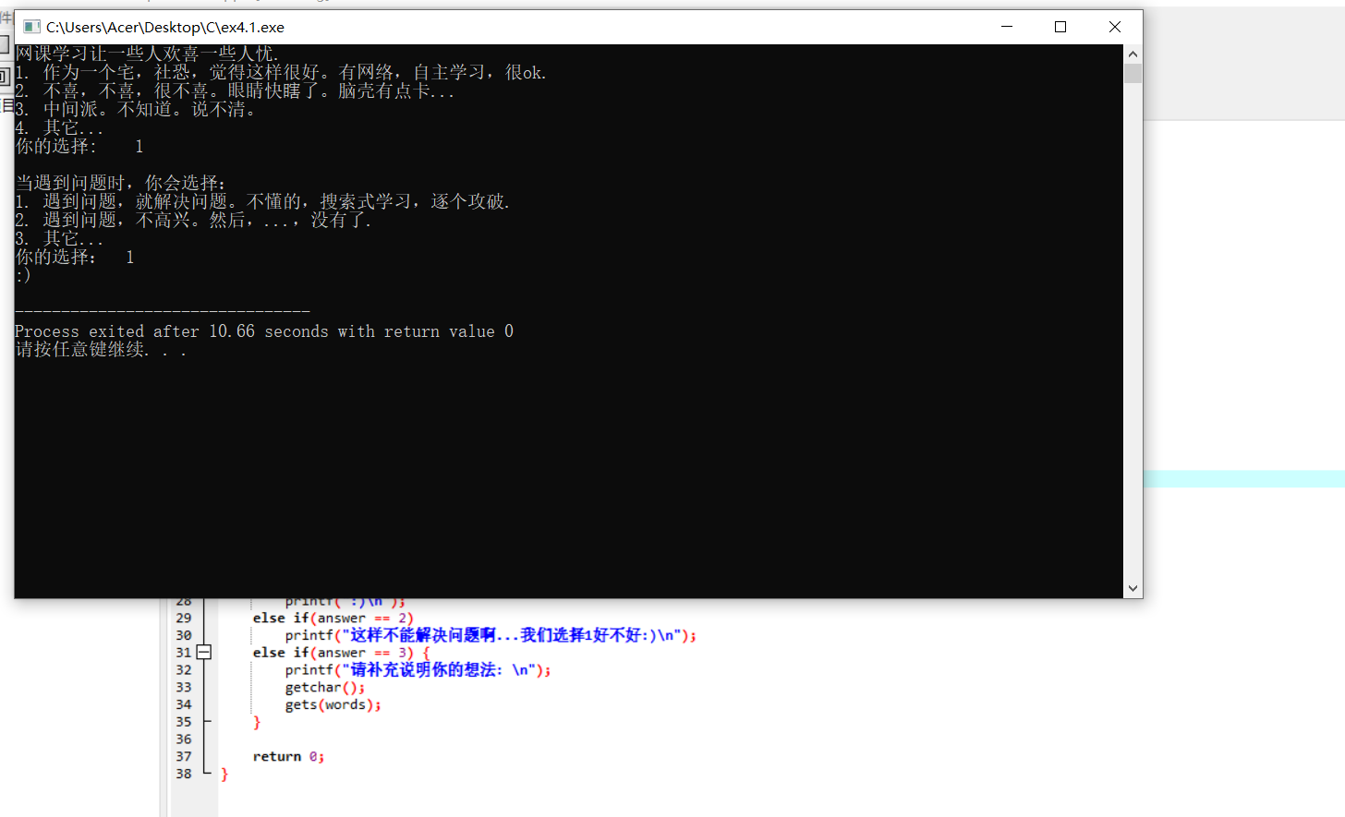Click the 'return 0;' code line
The image size is (1345, 817).
[288, 757]
